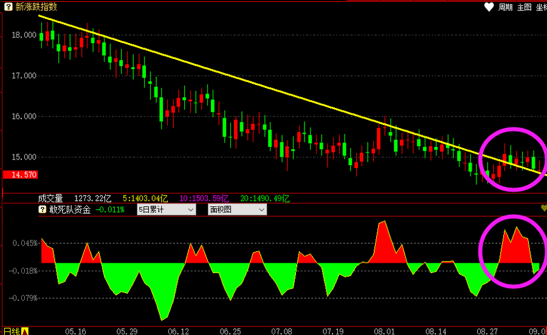This screenshot has width=547, height=335.
Task: Click the yellow arrow icon next to 日线
Action: (25, 331)
